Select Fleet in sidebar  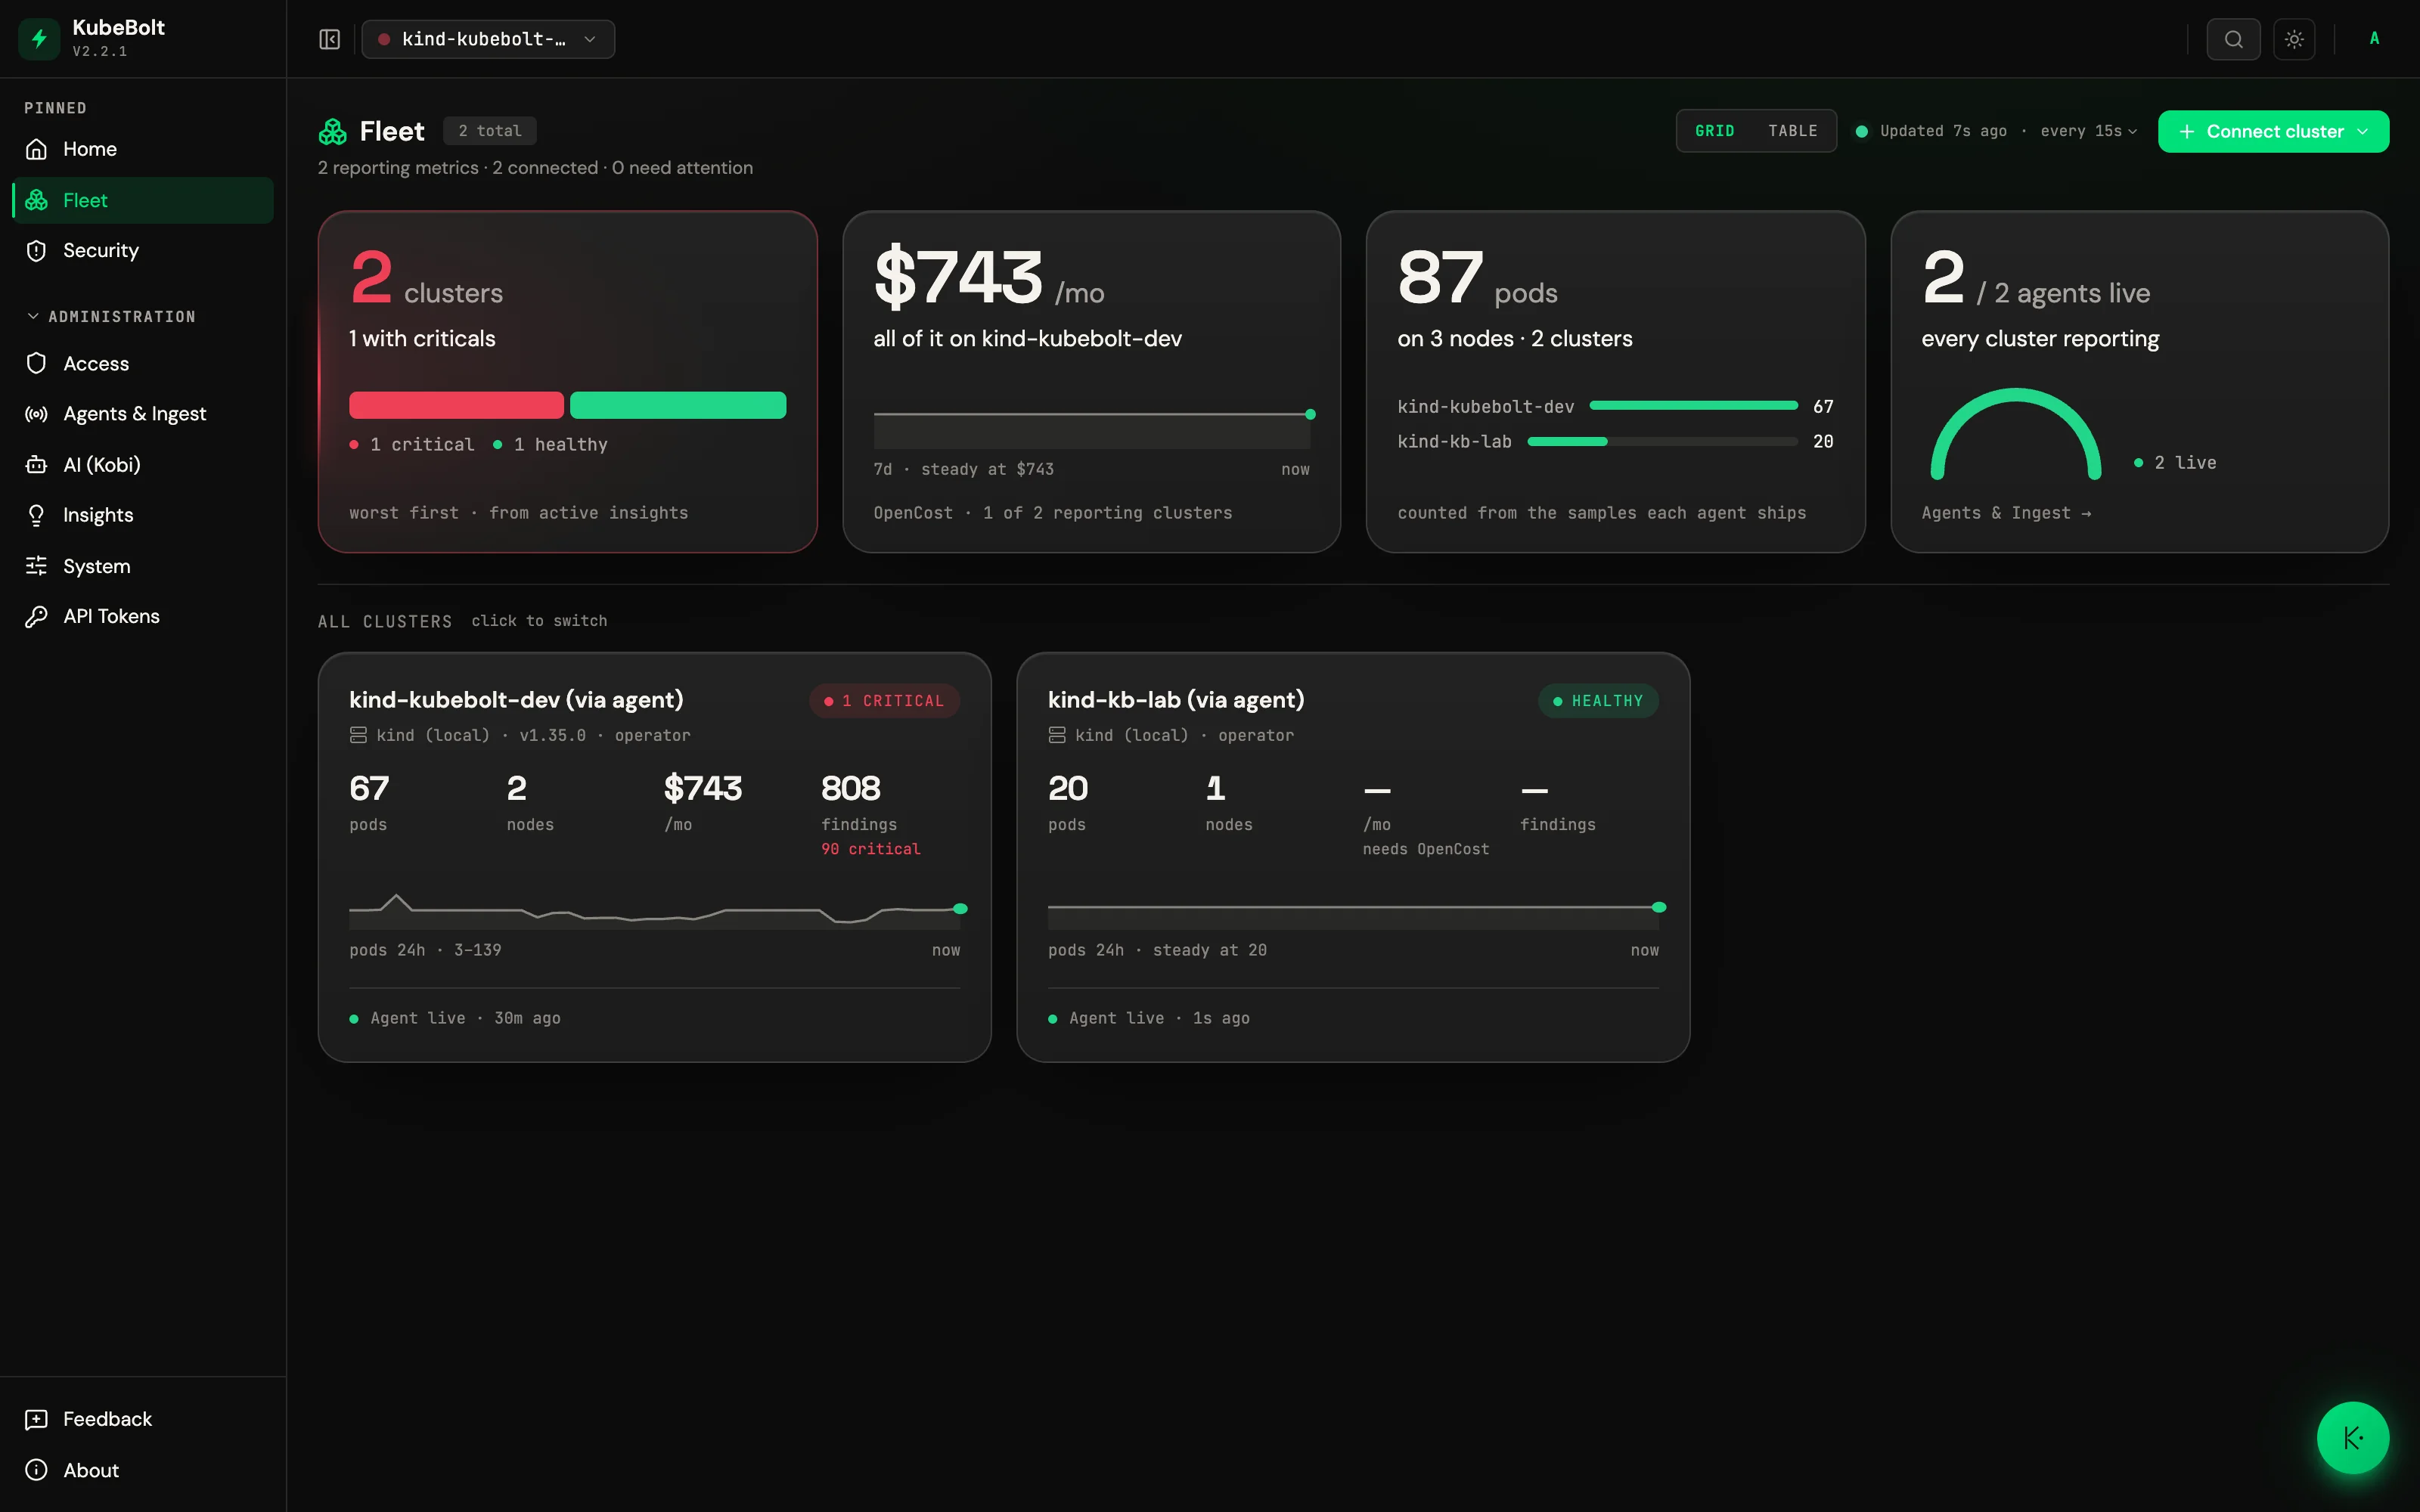coord(143,200)
